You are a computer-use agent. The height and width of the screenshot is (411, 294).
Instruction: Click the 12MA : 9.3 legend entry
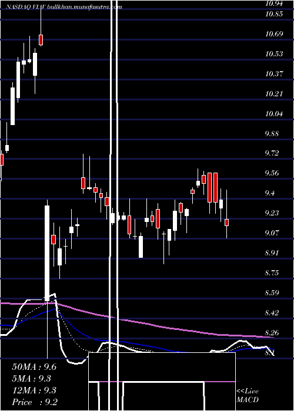point(34,390)
